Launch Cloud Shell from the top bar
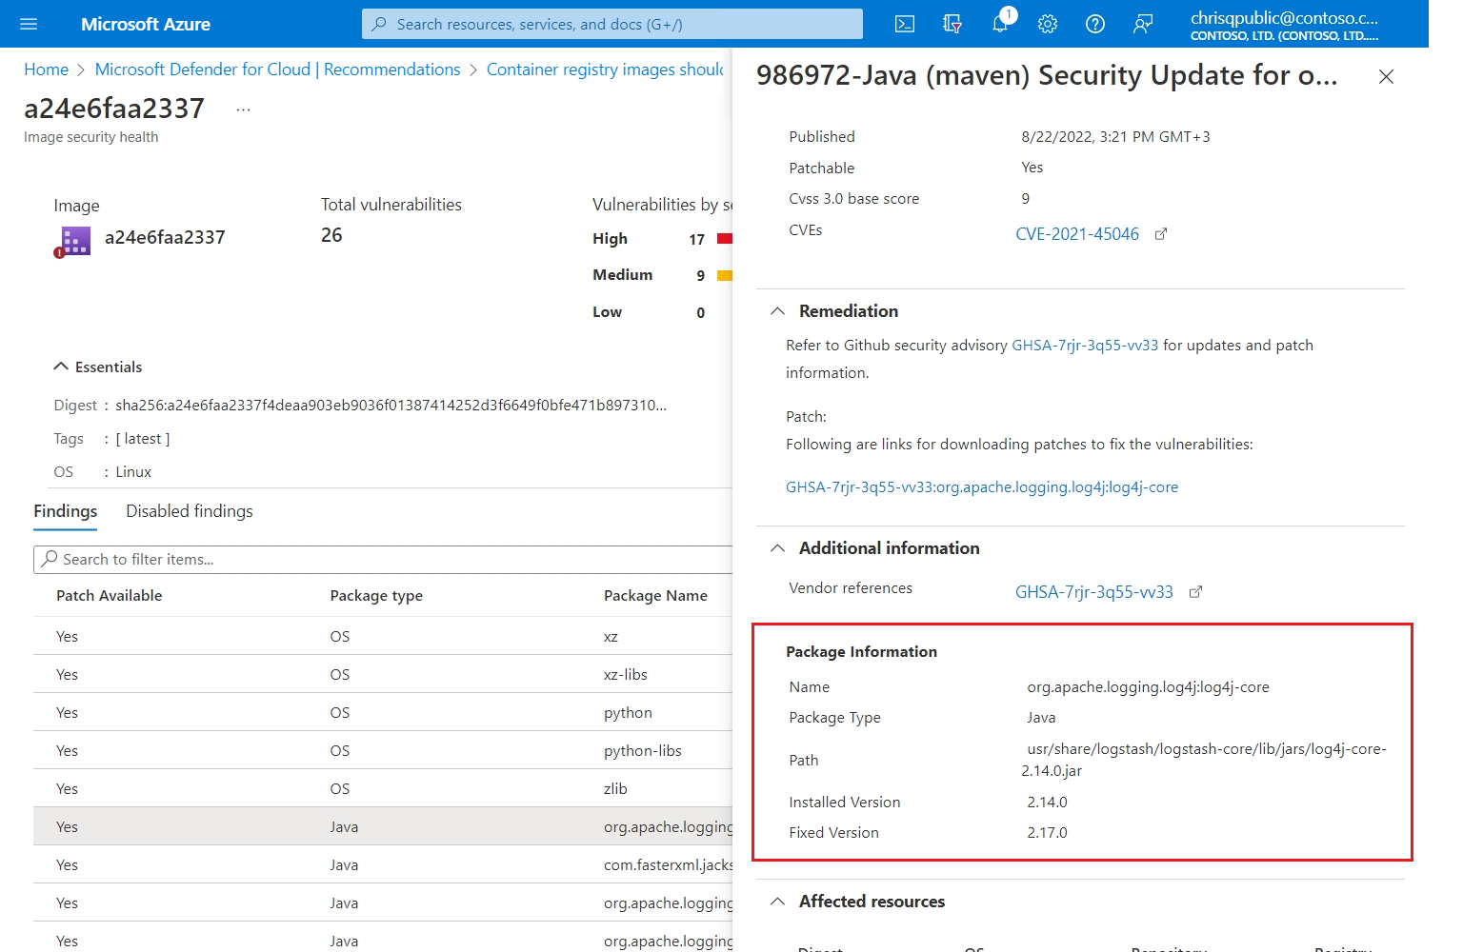1463x952 pixels. pos(905,24)
